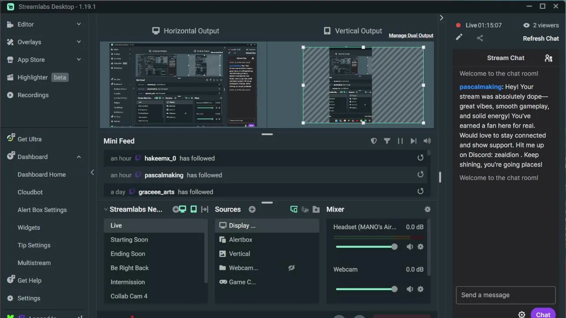The height and width of the screenshot is (318, 566).
Task: Skip the current alert in Mini Feed
Action: tap(413, 141)
